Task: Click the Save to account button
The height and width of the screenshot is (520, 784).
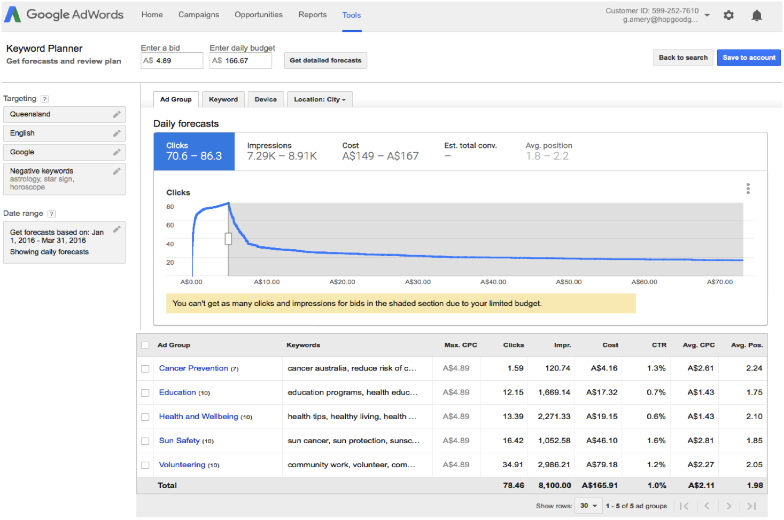Action: pos(748,58)
